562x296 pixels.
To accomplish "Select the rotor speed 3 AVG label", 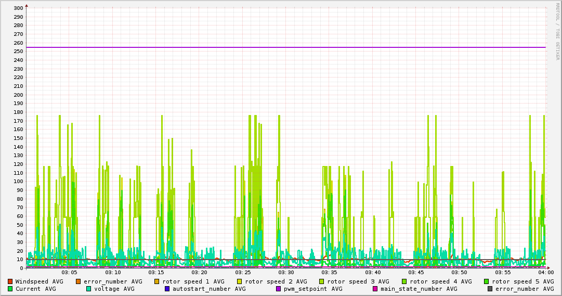I will coord(358,281).
